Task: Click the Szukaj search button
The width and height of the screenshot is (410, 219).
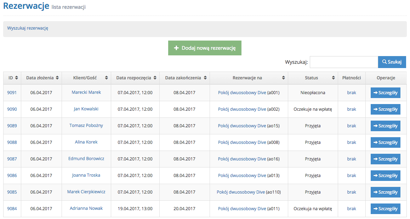Action: (x=392, y=62)
